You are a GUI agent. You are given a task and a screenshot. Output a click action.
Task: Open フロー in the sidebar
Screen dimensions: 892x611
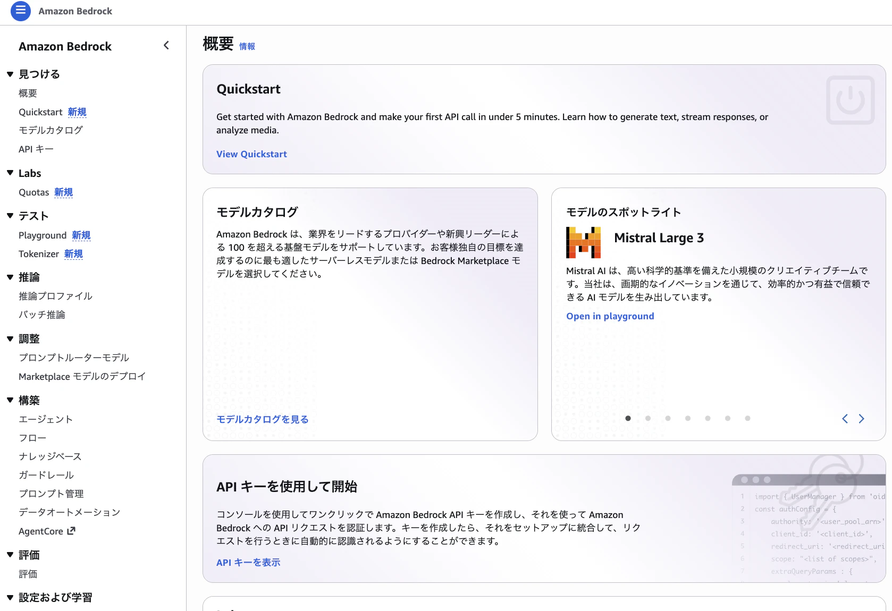(x=32, y=438)
